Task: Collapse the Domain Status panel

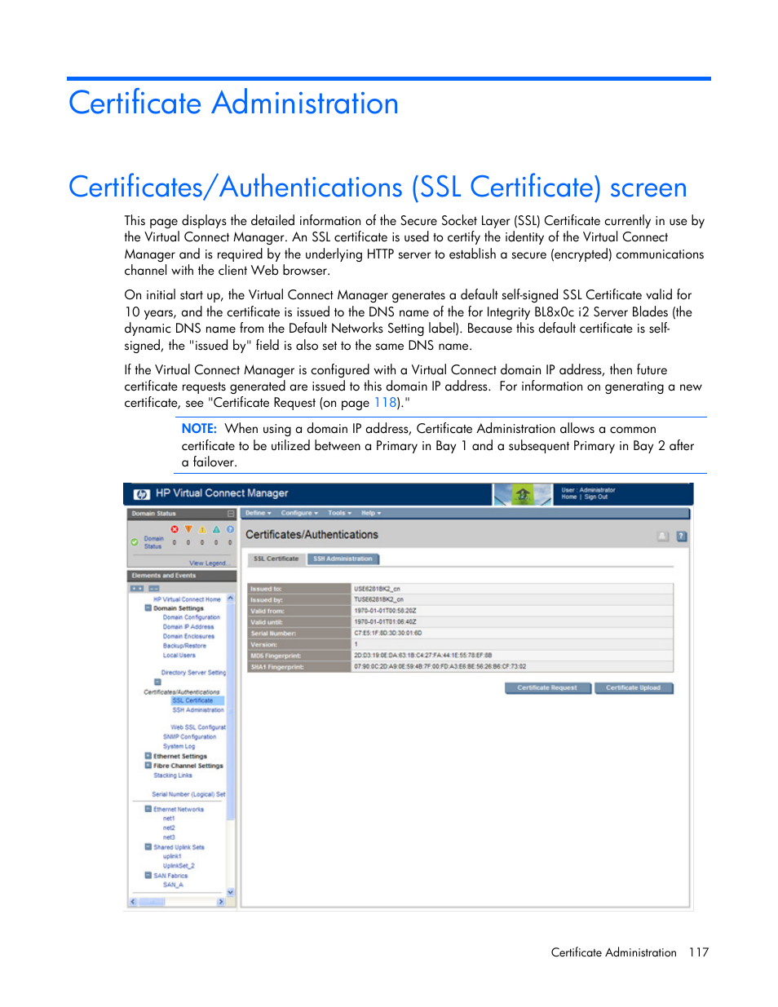Action: [x=231, y=514]
